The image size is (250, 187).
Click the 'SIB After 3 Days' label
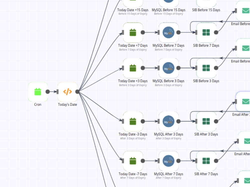(x=206, y=134)
